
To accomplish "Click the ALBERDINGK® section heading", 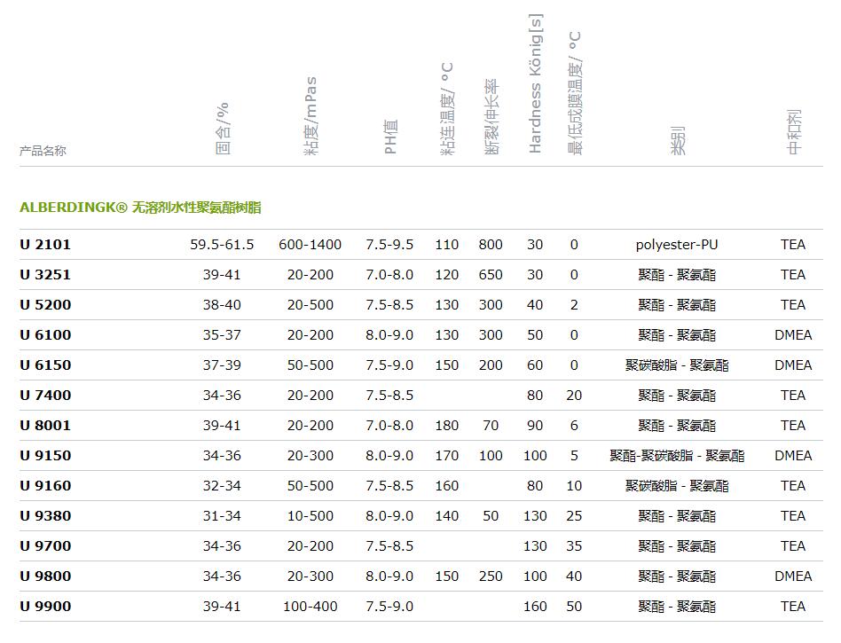I will click(140, 208).
